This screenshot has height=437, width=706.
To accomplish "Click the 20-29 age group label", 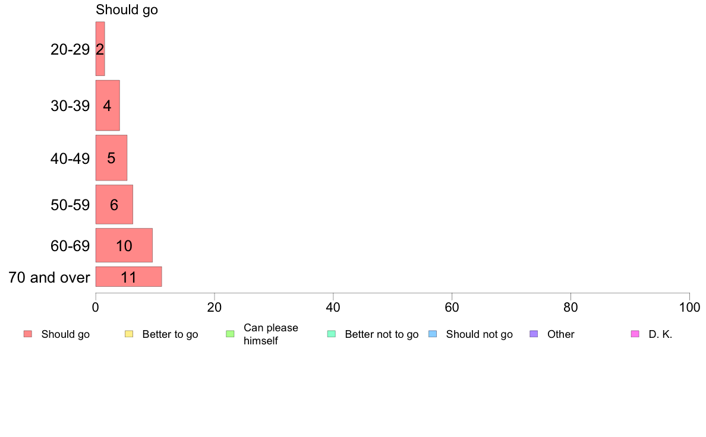I will coord(70,49).
